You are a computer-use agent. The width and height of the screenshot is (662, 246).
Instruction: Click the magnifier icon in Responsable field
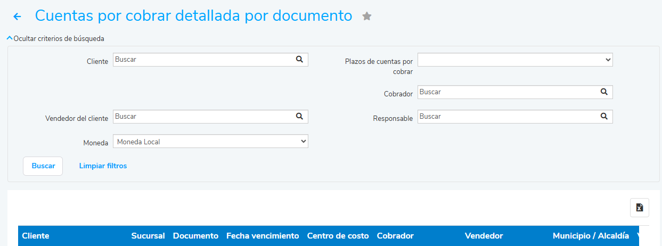coord(604,117)
